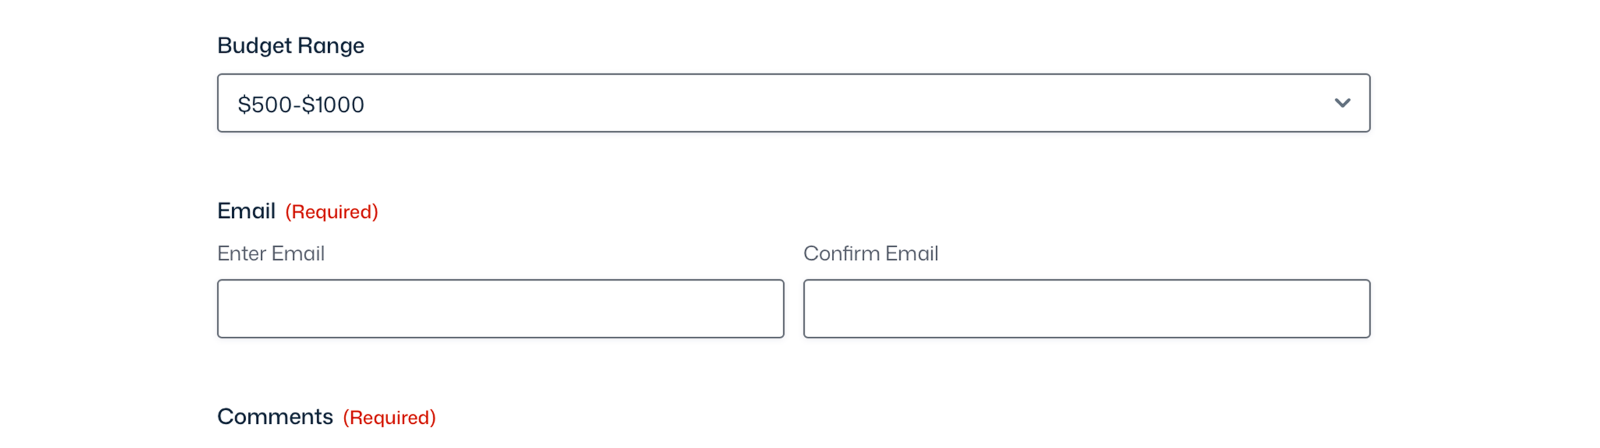Click the currently selected budget option text
This screenshot has width=1600, height=448.
point(301,104)
